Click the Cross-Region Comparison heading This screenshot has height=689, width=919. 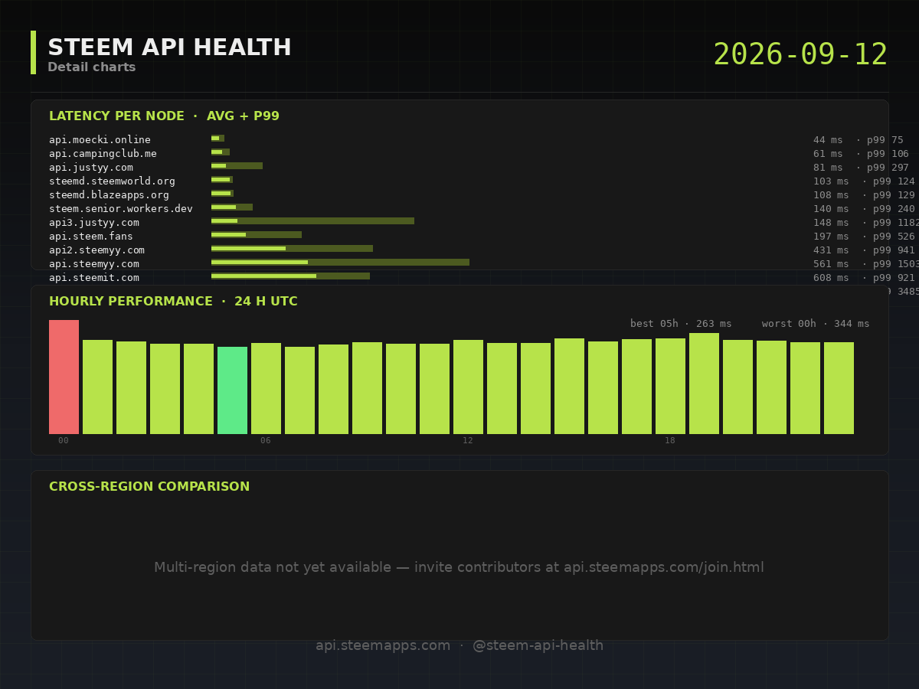(149, 487)
